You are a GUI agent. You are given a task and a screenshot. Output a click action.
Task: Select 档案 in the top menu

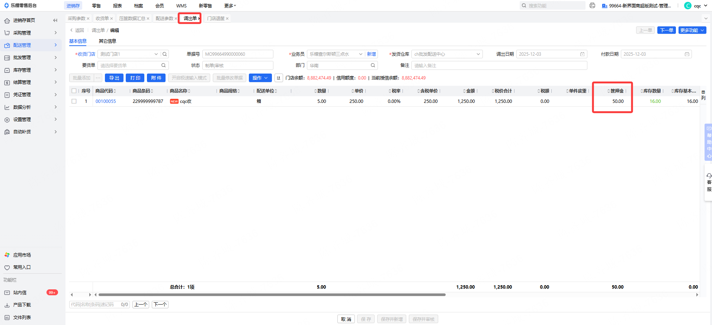[x=138, y=6]
